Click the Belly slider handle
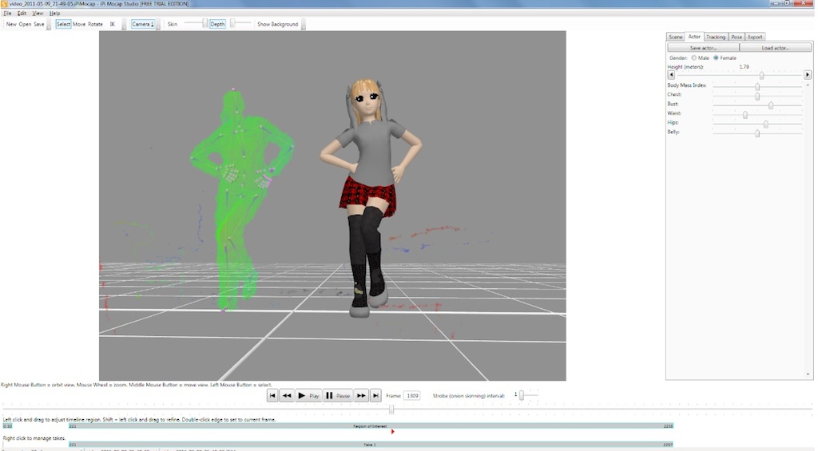The image size is (818, 451). coord(757,133)
